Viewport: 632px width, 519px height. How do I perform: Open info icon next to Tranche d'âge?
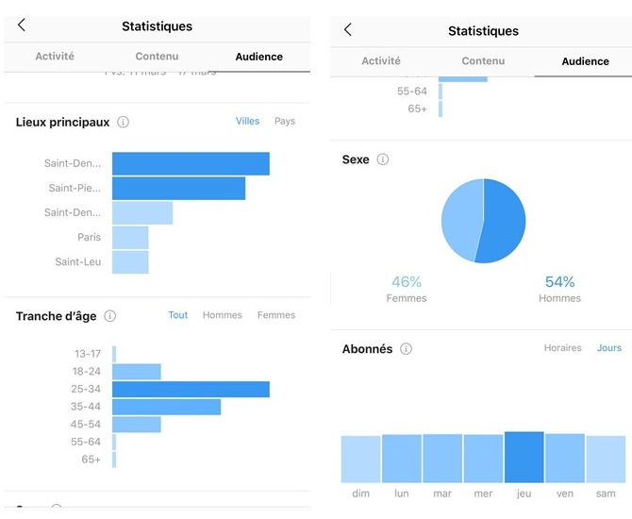110,316
